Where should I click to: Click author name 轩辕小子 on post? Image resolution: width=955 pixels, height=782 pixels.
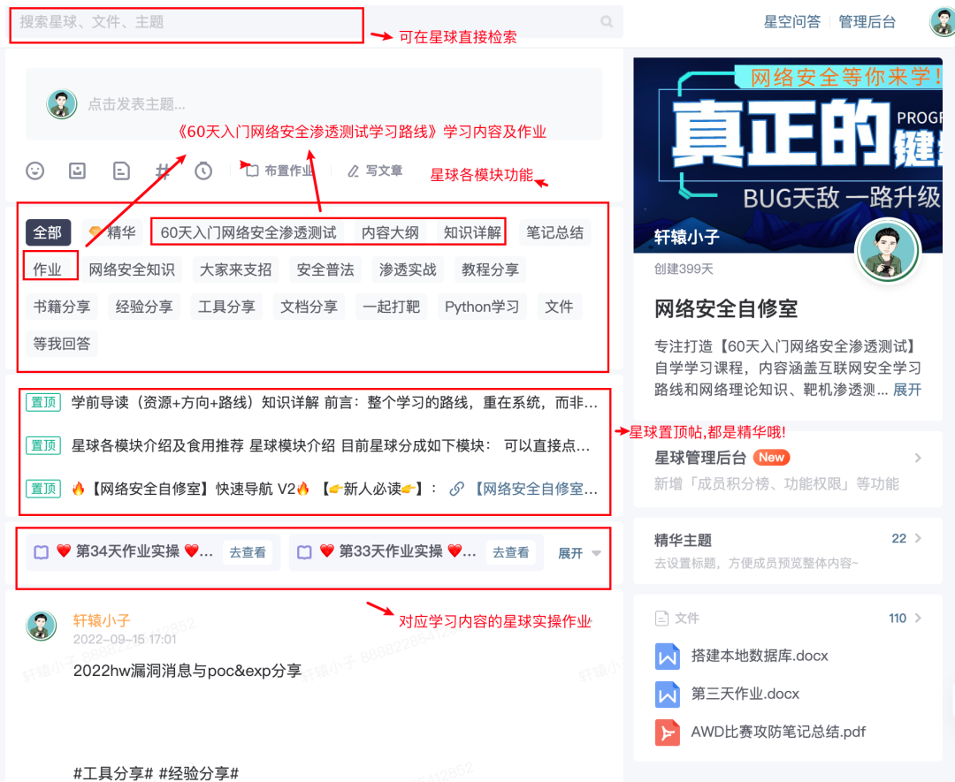click(x=102, y=620)
